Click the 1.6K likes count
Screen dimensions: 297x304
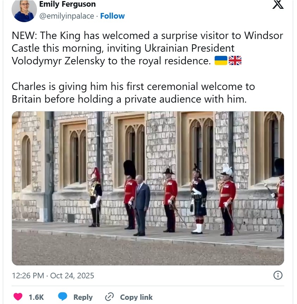[36, 297]
